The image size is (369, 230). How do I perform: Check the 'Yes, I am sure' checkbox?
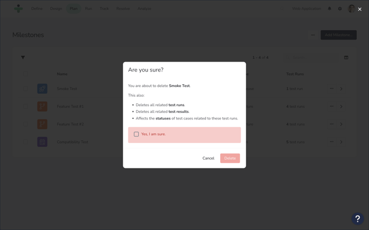137,134
